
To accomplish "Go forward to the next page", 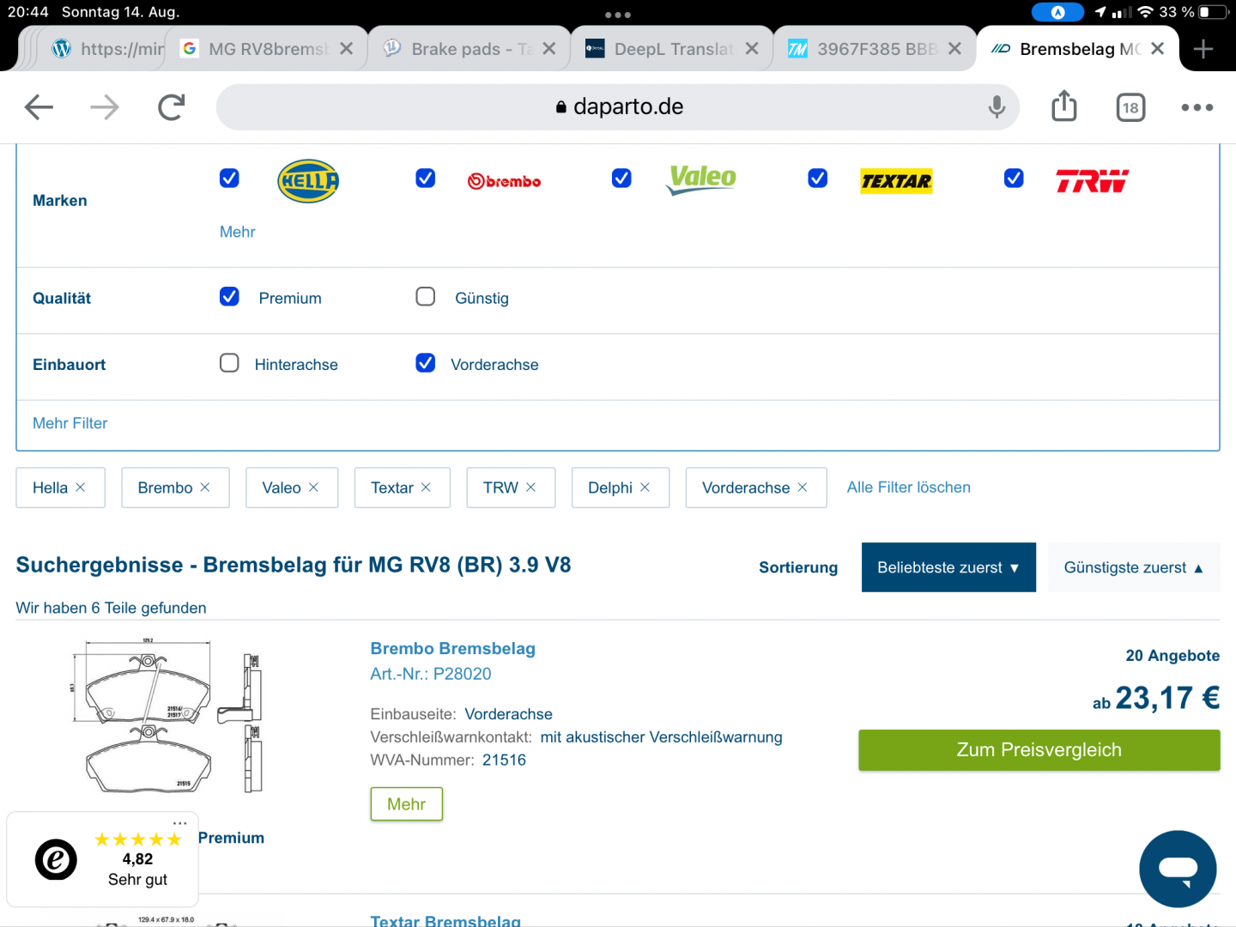I will point(105,107).
